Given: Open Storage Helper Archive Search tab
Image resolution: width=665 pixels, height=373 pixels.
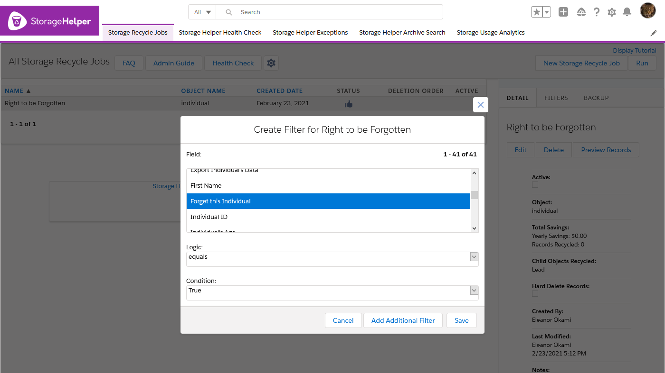Looking at the screenshot, I should 402,33.
